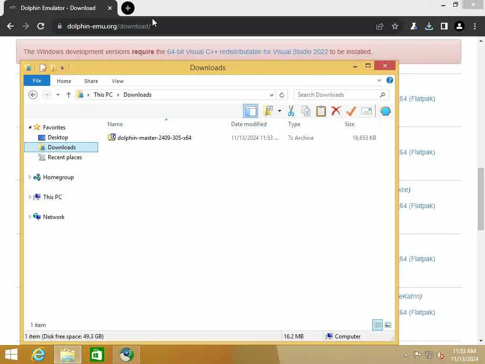Image resolution: width=485 pixels, height=364 pixels.
Task: Click the Search Downloads field
Action: pos(341,95)
